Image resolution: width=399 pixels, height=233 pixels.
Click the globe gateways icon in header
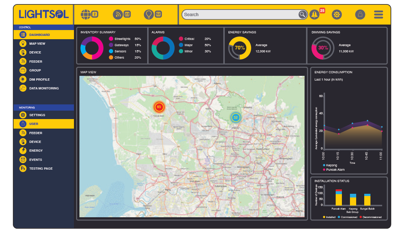coord(85,14)
